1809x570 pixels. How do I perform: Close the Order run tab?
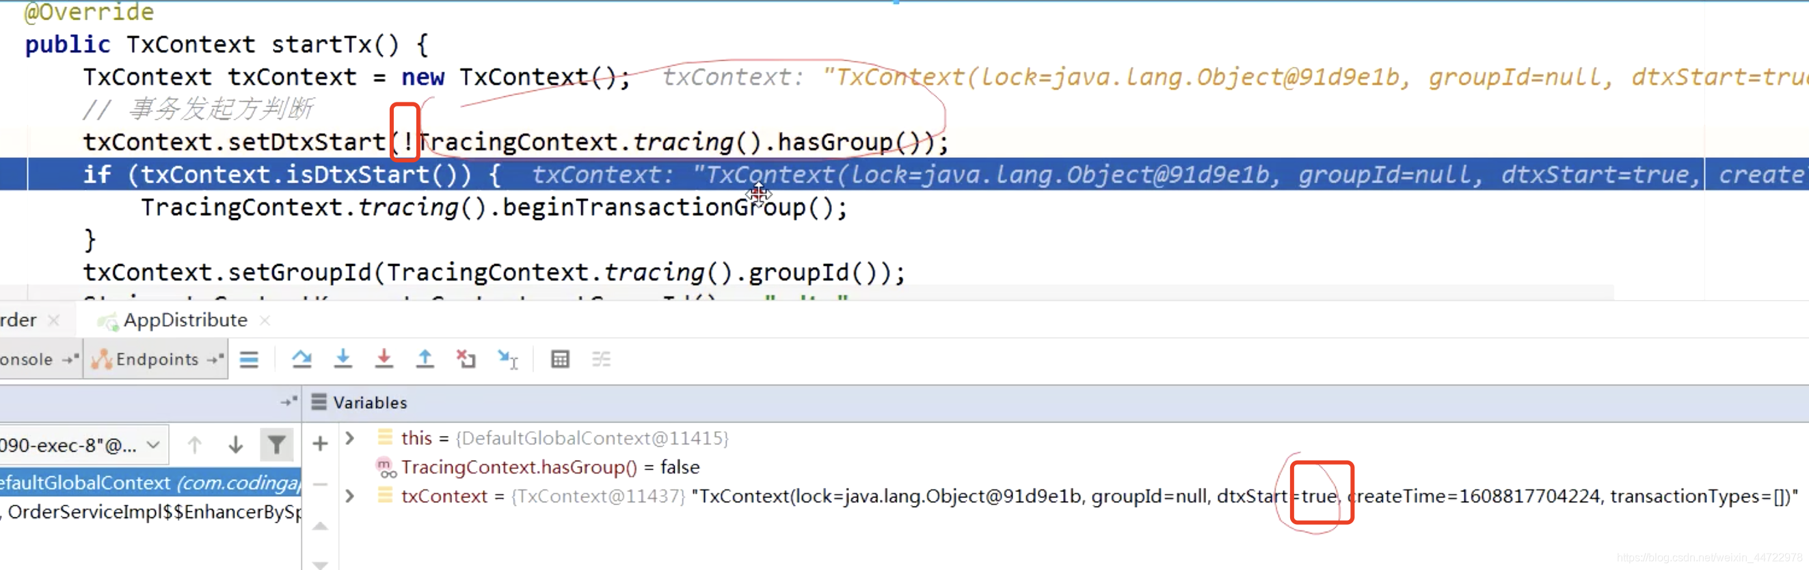point(53,320)
